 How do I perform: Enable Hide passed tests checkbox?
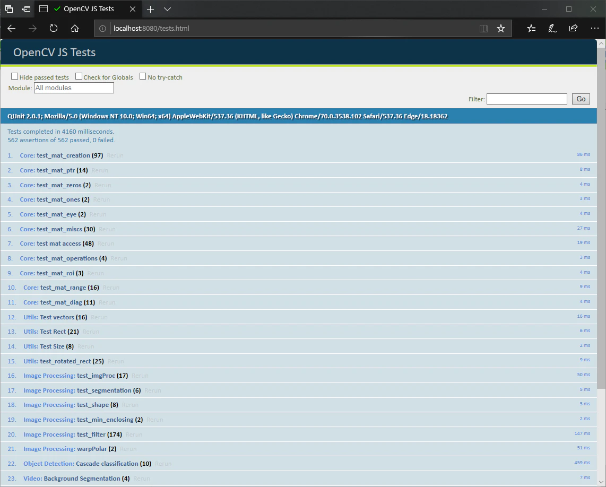(15, 76)
